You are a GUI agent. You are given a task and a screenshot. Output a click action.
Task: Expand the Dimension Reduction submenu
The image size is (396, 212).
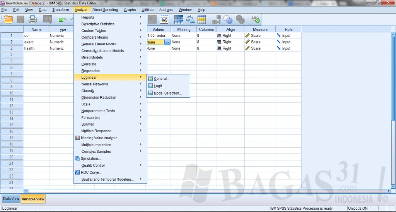pos(110,97)
